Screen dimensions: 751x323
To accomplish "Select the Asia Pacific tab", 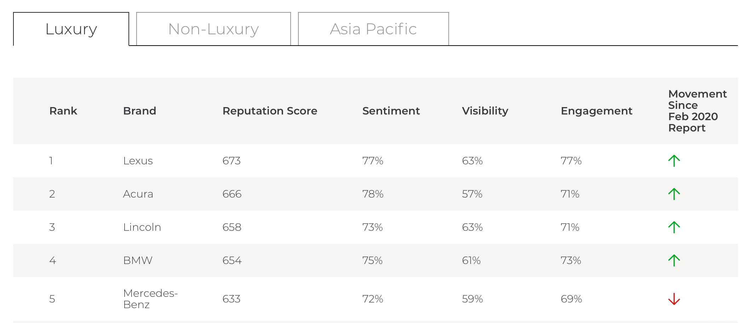I will tap(373, 29).
